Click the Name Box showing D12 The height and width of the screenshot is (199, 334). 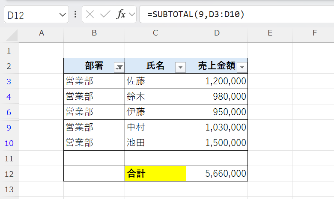pos(30,15)
